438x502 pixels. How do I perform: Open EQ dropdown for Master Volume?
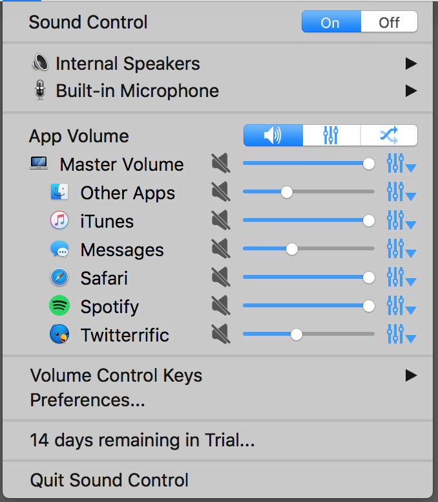401,163
